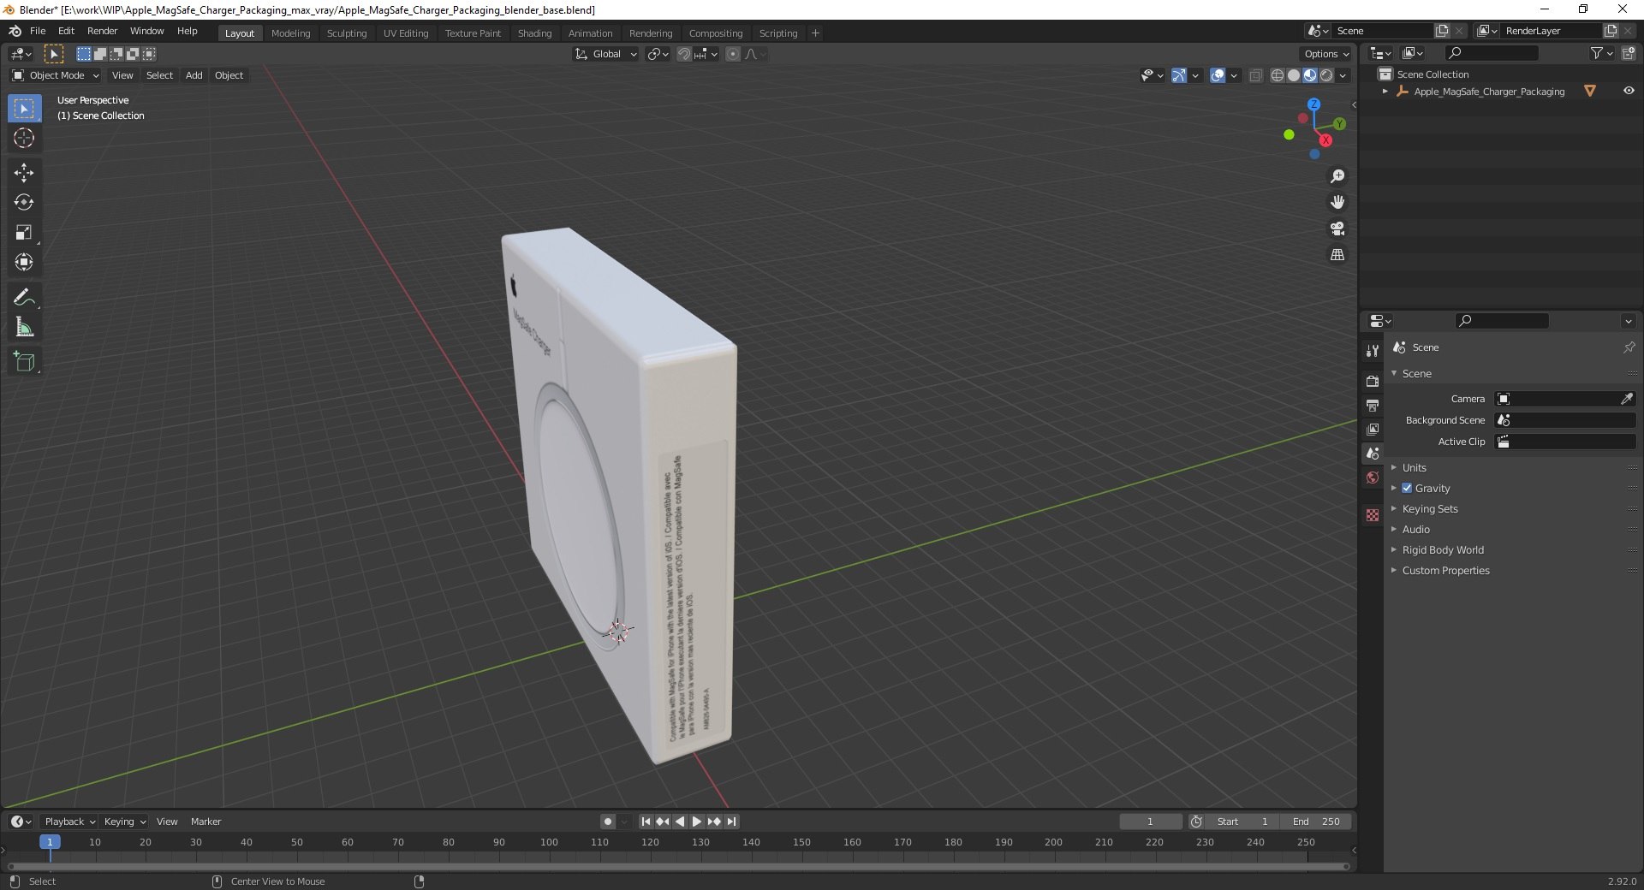Select the Select Box tool
The height and width of the screenshot is (890, 1644).
[24, 109]
